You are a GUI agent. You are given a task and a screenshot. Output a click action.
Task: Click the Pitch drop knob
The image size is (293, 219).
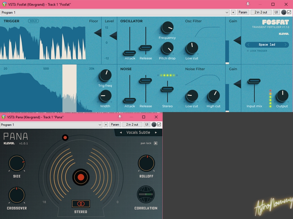click(167, 49)
